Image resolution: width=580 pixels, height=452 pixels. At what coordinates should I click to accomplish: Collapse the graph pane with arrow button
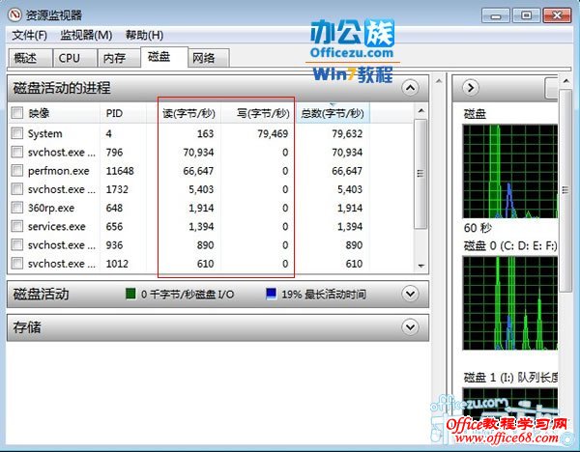click(x=471, y=88)
